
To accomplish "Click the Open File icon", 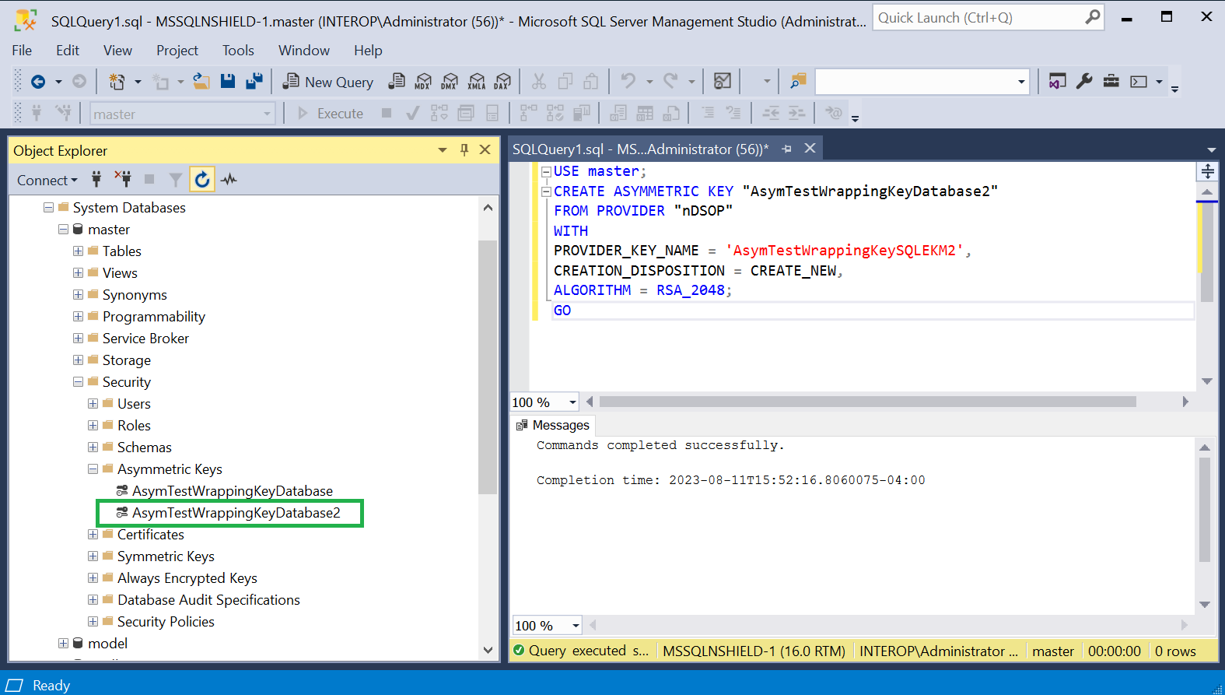I will (201, 81).
